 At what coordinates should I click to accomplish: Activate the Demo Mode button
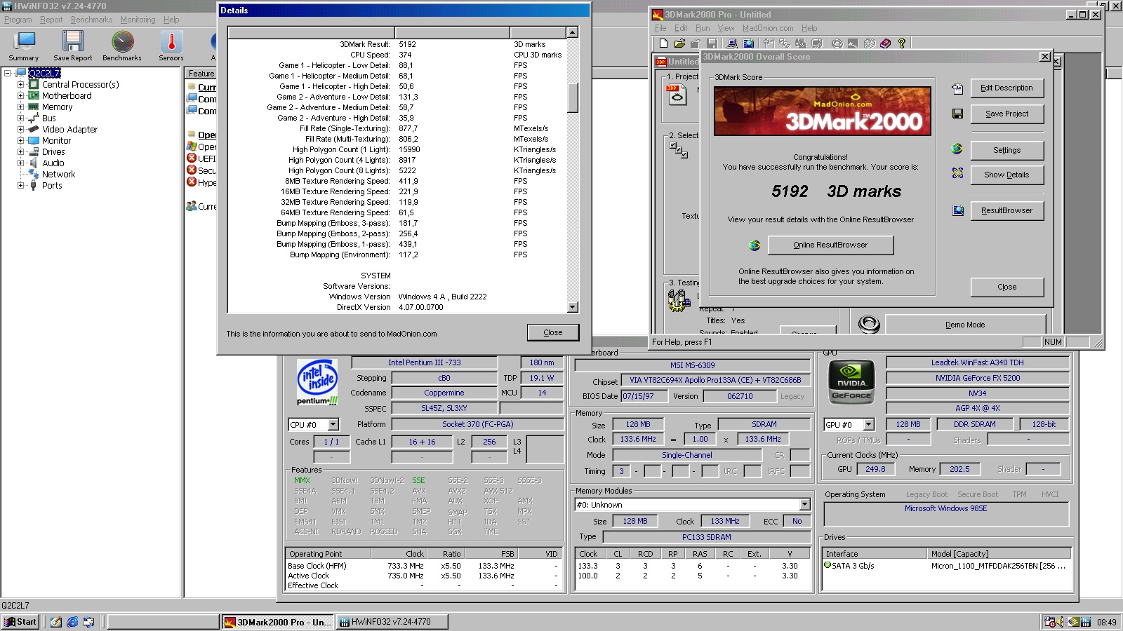coord(964,324)
